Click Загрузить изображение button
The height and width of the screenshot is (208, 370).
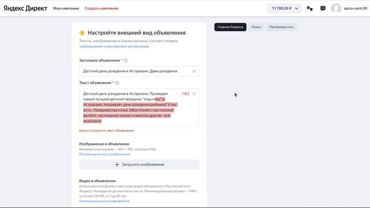click(139, 165)
